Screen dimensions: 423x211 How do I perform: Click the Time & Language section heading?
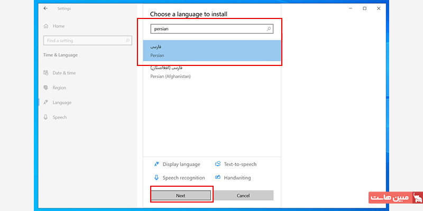point(60,55)
